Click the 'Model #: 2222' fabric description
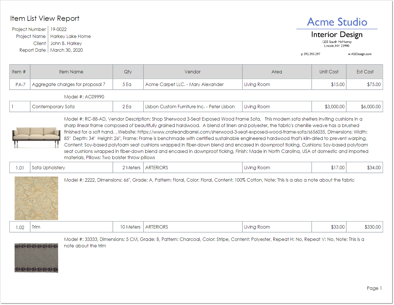The image size is (394, 305). pos(209,180)
